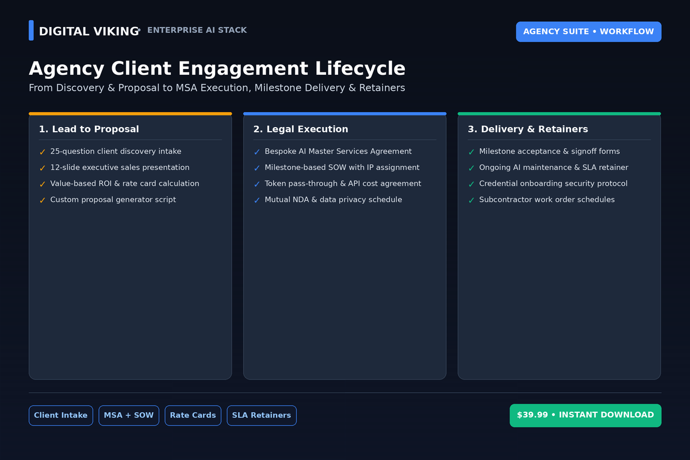Click checkmark beside 12-slide executive sales presentation
This screenshot has width=690, height=460.
tap(43, 168)
